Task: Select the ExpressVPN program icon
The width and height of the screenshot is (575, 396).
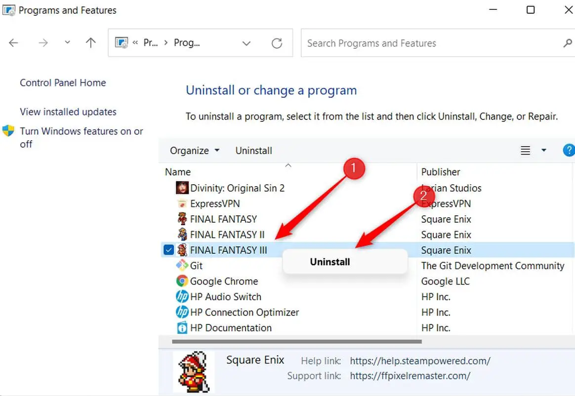Action: tap(182, 203)
